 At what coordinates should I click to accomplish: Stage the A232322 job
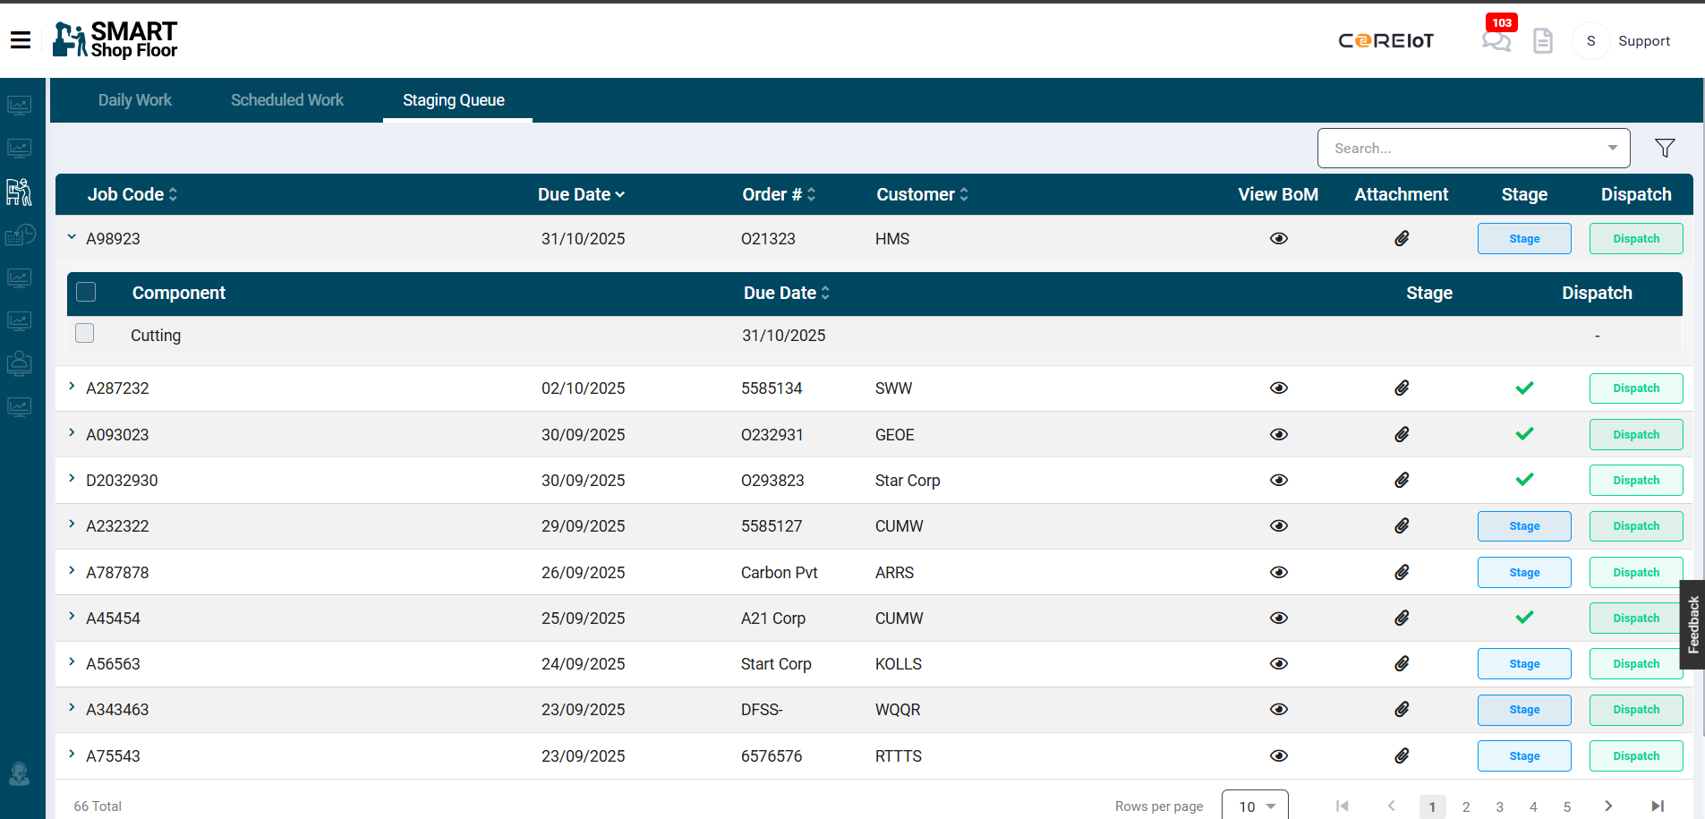[1523, 525]
